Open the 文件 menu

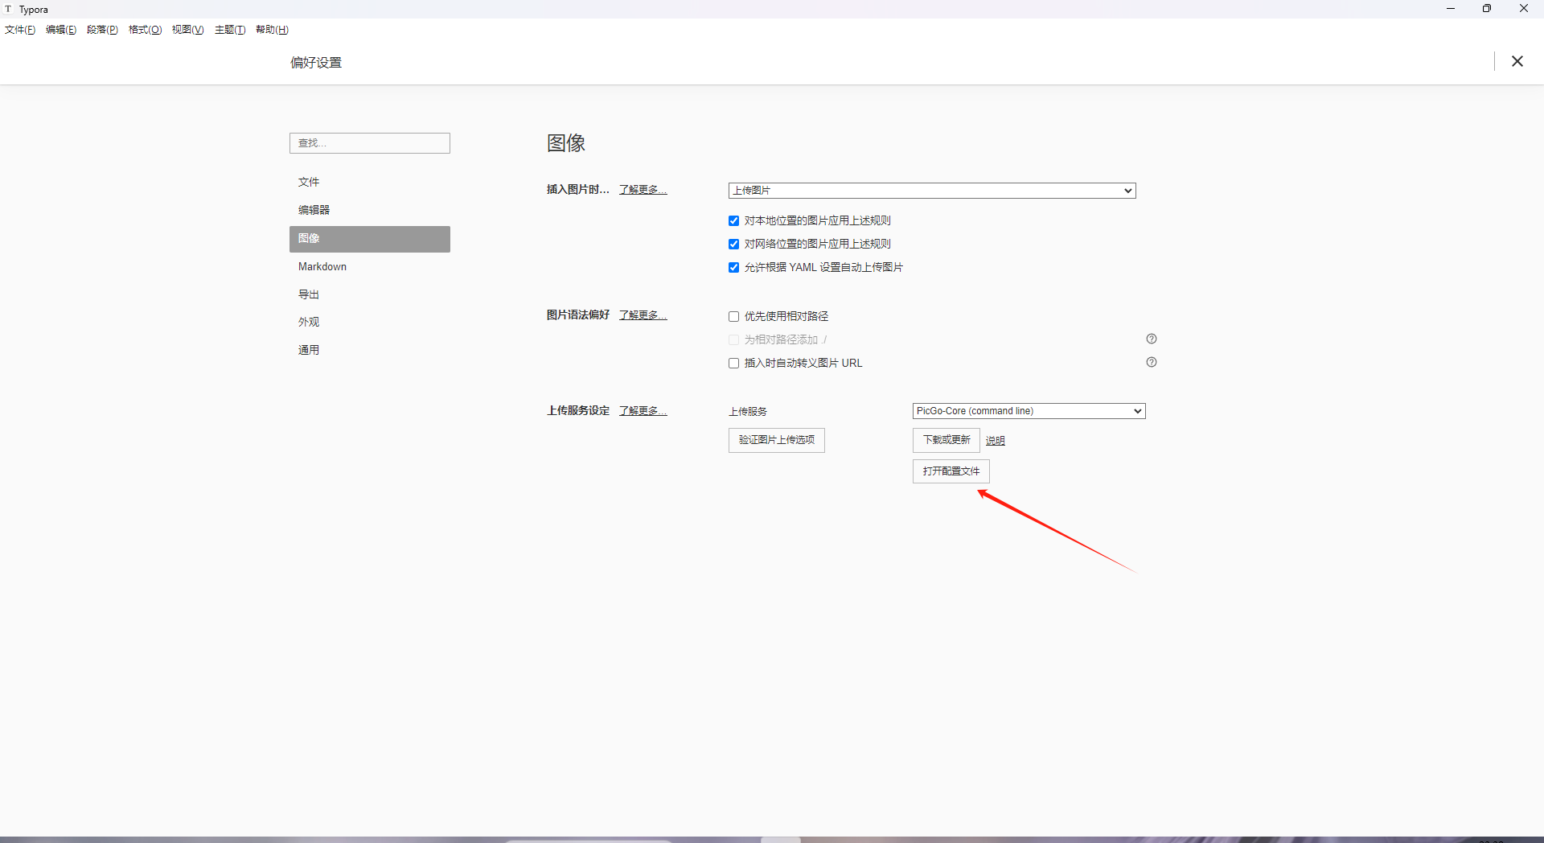[20, 30]
